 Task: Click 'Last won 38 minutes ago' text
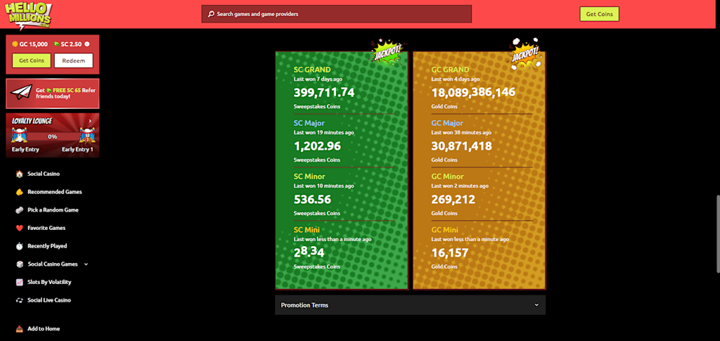point(461,132)
